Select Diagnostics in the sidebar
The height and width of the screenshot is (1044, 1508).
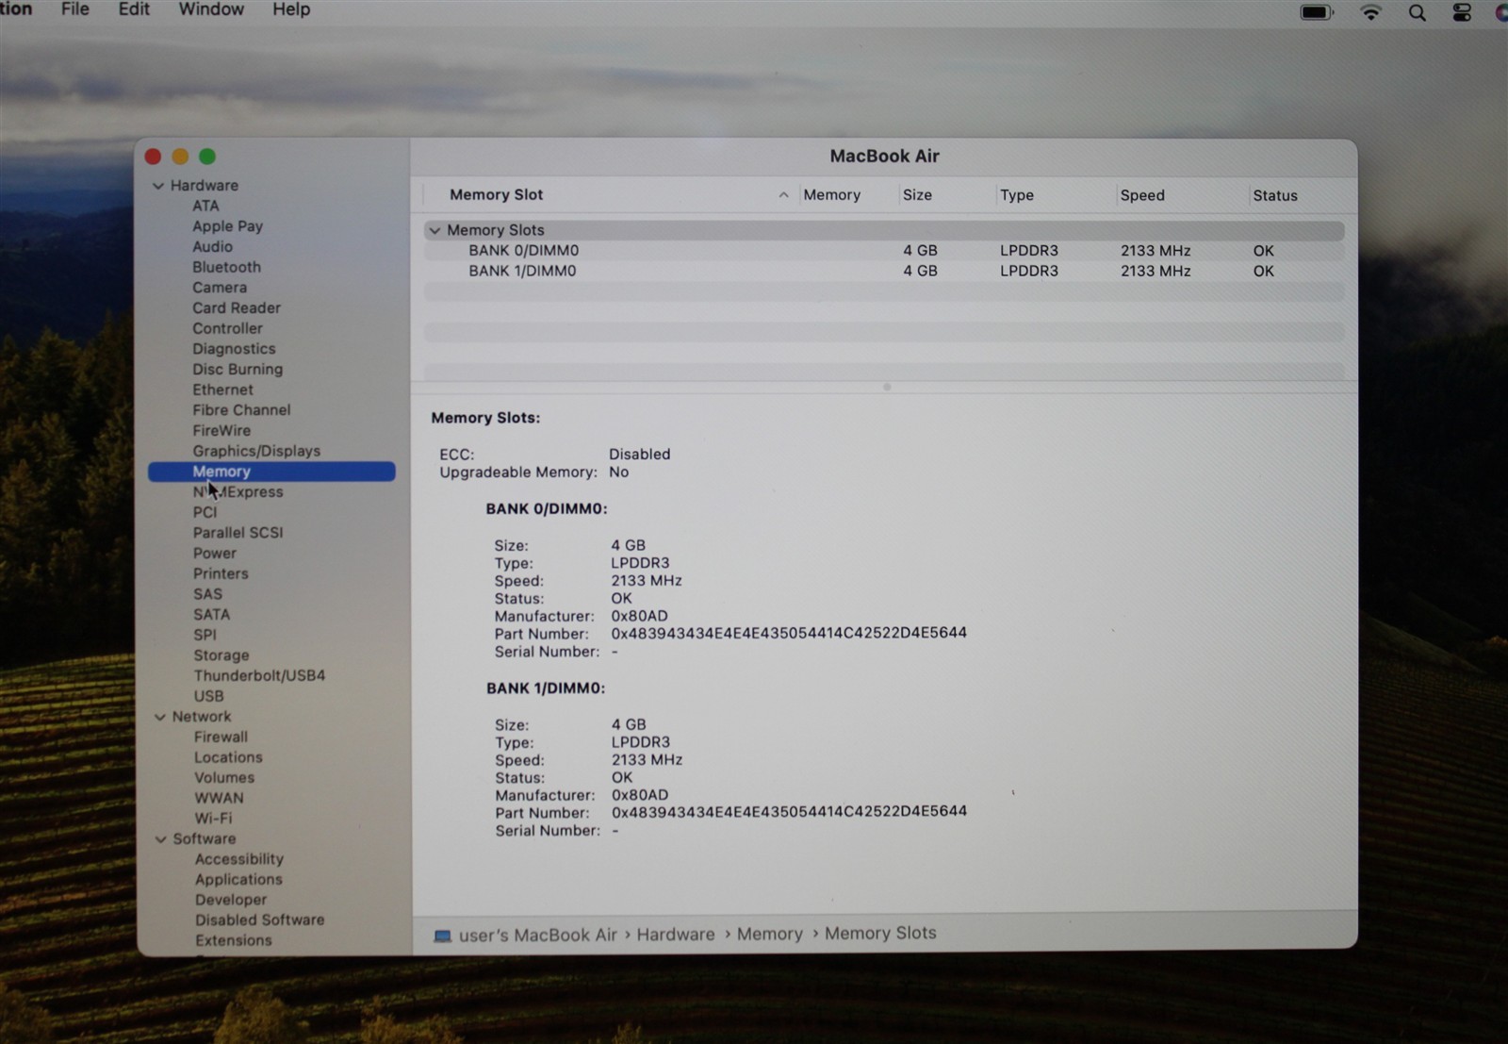234,349
